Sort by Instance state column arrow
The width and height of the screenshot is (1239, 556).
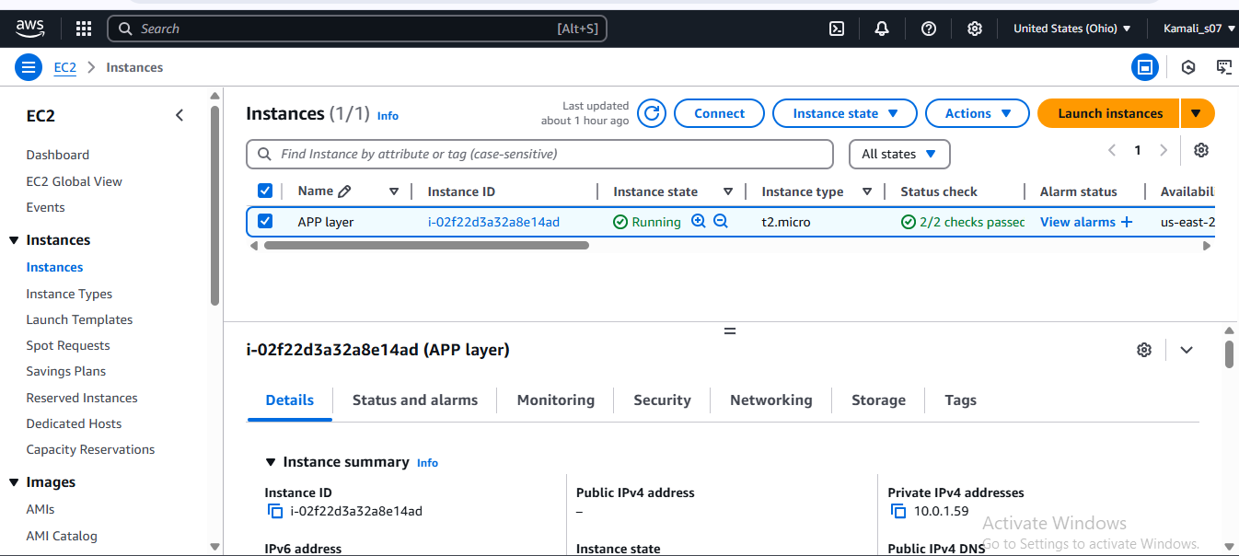728,191
